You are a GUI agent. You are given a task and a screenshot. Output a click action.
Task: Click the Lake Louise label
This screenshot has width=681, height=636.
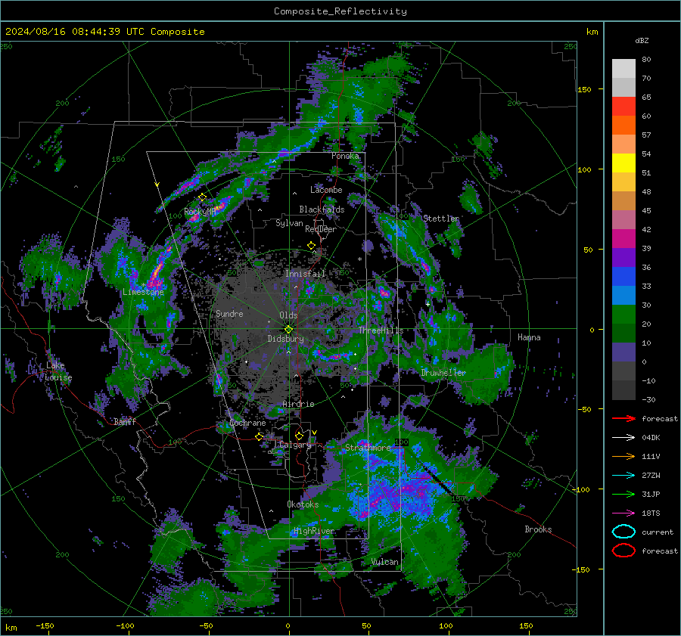[x=58, y=371]
